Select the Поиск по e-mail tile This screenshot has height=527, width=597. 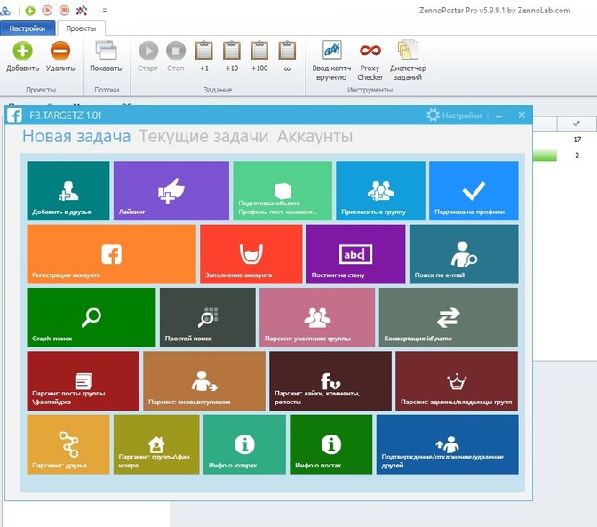464,254
